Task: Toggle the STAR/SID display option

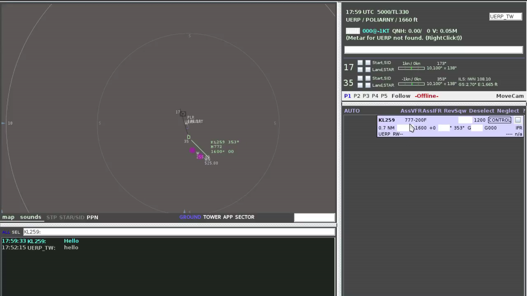Action: point(72,217)
